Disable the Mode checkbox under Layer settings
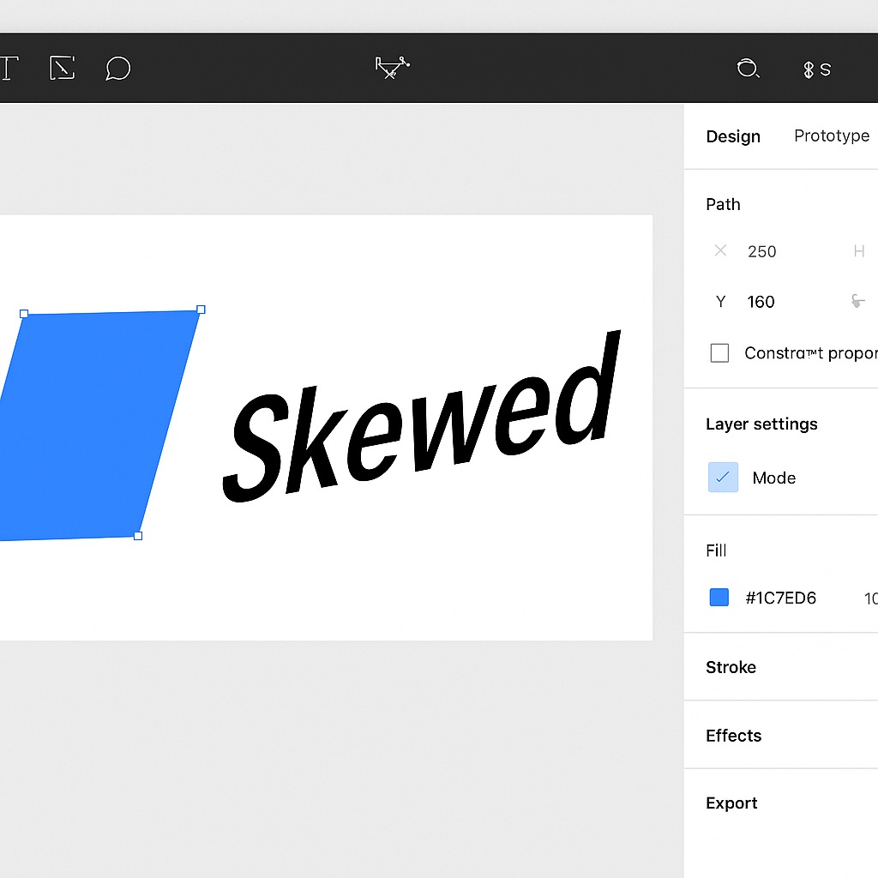The height and width of the screenshot is (878, 878). [723, 477]
